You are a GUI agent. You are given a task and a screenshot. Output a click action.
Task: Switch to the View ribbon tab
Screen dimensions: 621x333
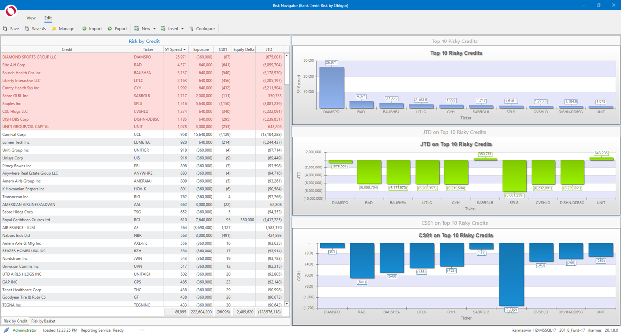pyautogui.click(x=31, y=18)
